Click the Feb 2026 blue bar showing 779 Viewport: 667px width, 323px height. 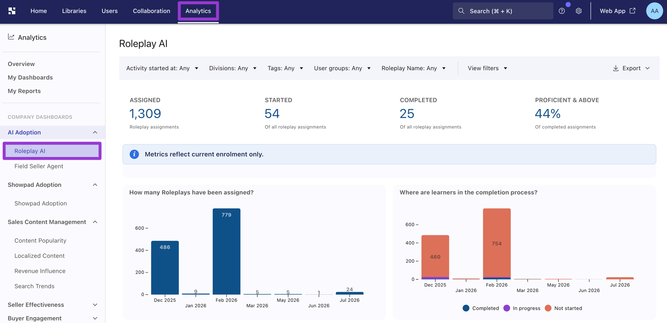point(226,251)
